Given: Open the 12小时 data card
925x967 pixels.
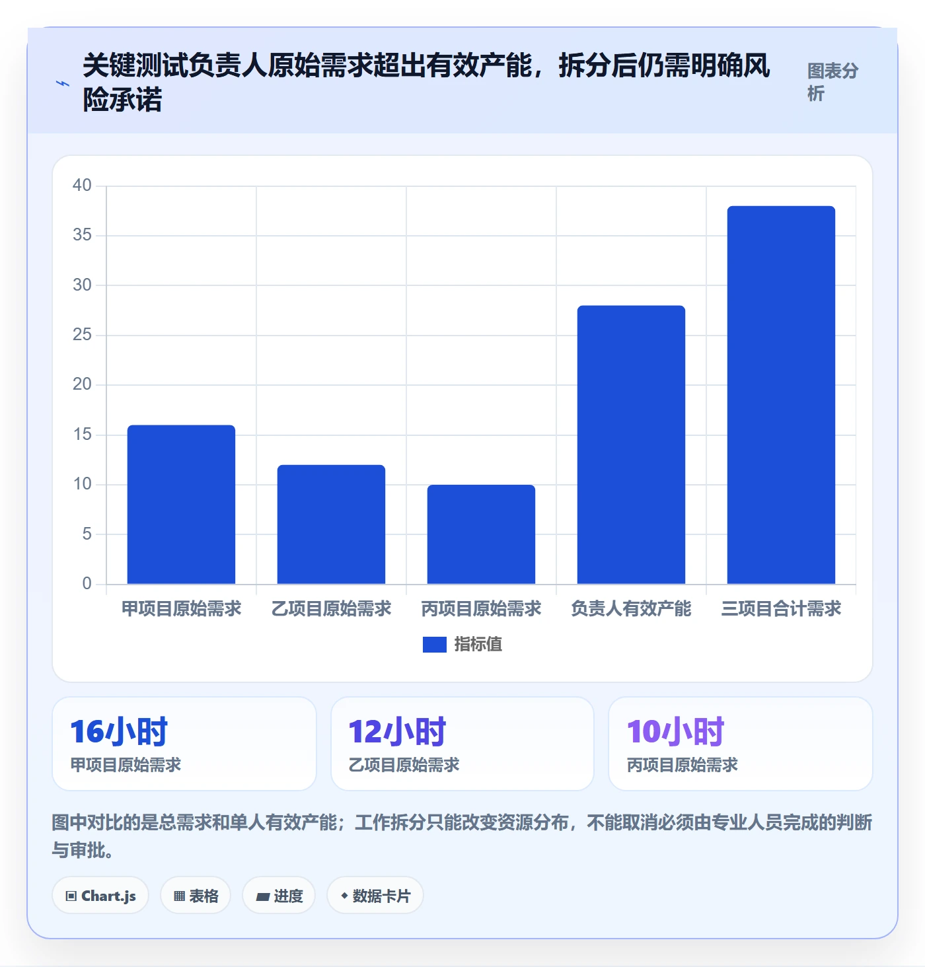Looking at the screenshot, I should coord(462,744).
